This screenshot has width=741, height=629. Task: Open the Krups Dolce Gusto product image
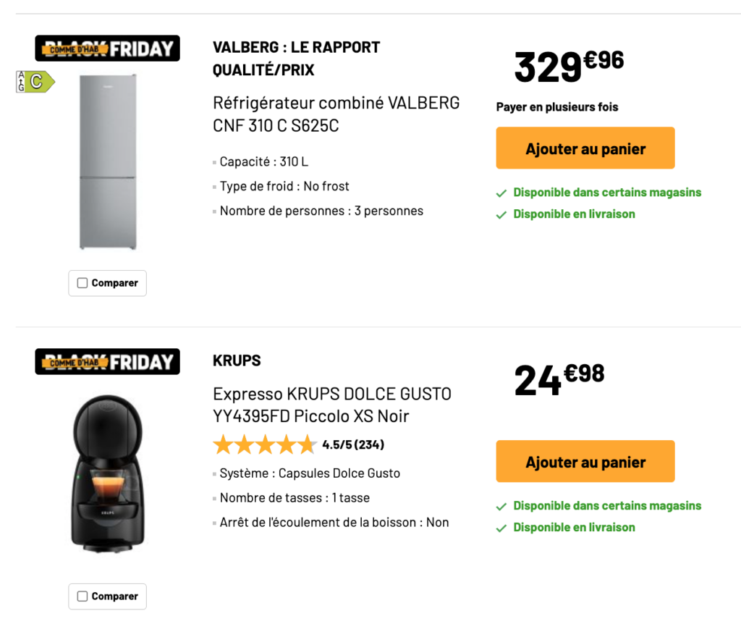point(107,473)
